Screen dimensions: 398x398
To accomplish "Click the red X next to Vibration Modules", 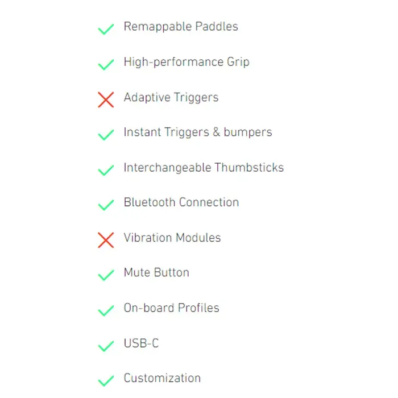I will click(106, 240).
